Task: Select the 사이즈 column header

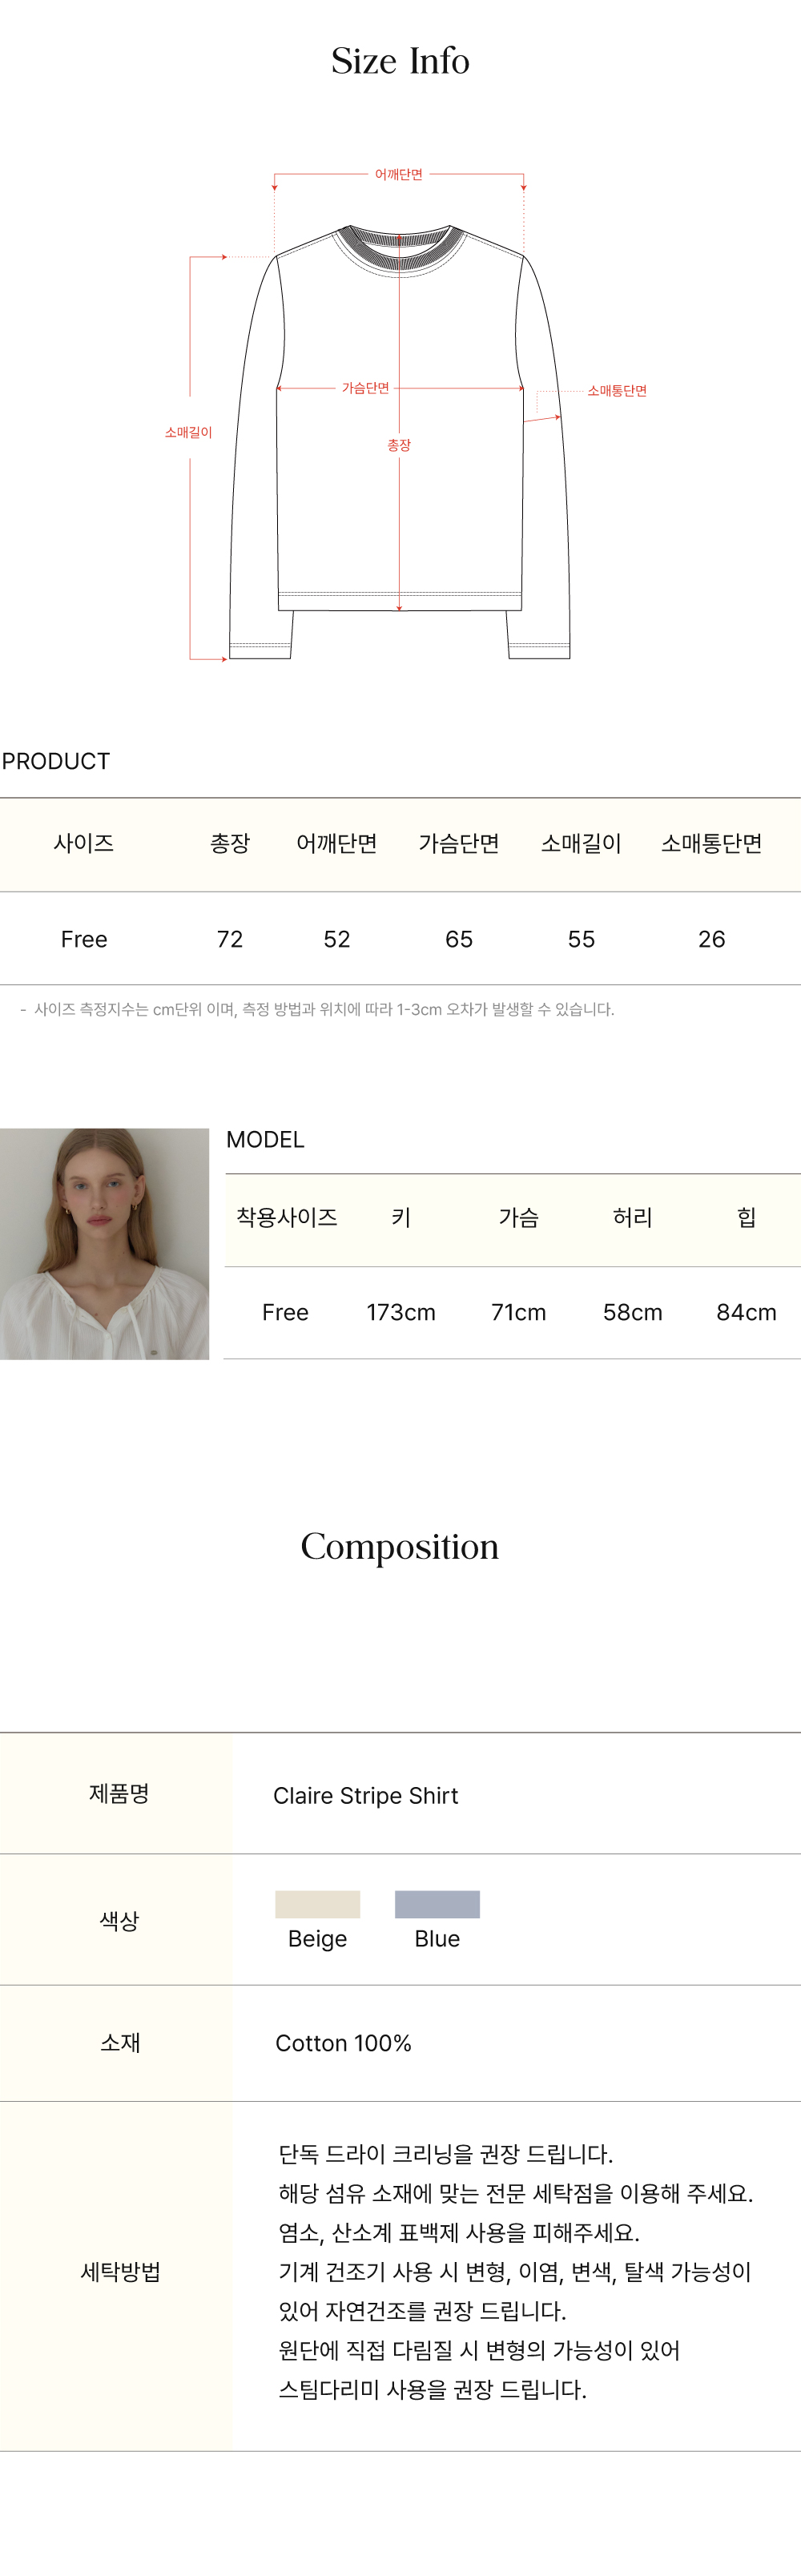Action: (84, 843)
